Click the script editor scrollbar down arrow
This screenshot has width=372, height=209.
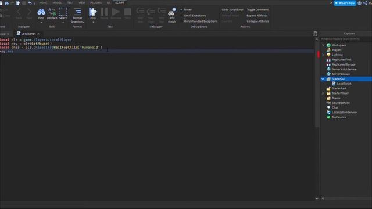(x=317, y=199)
